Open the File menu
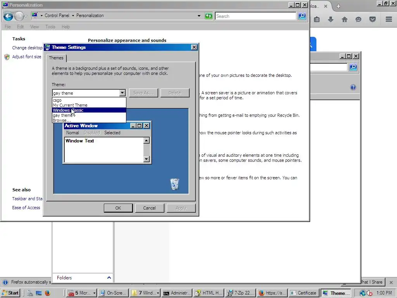Screen dimensions: 397x298 (x=8, y=27)
